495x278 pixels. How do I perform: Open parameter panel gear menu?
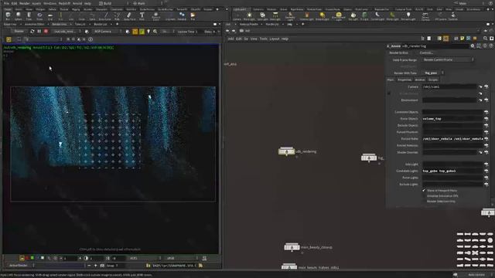point(473,46)
